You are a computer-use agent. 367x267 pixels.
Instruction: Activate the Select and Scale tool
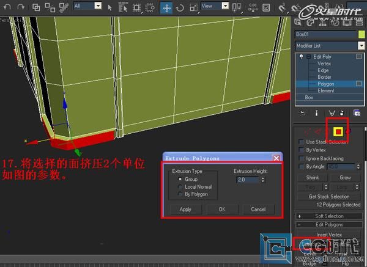click(x=193, y=8)
